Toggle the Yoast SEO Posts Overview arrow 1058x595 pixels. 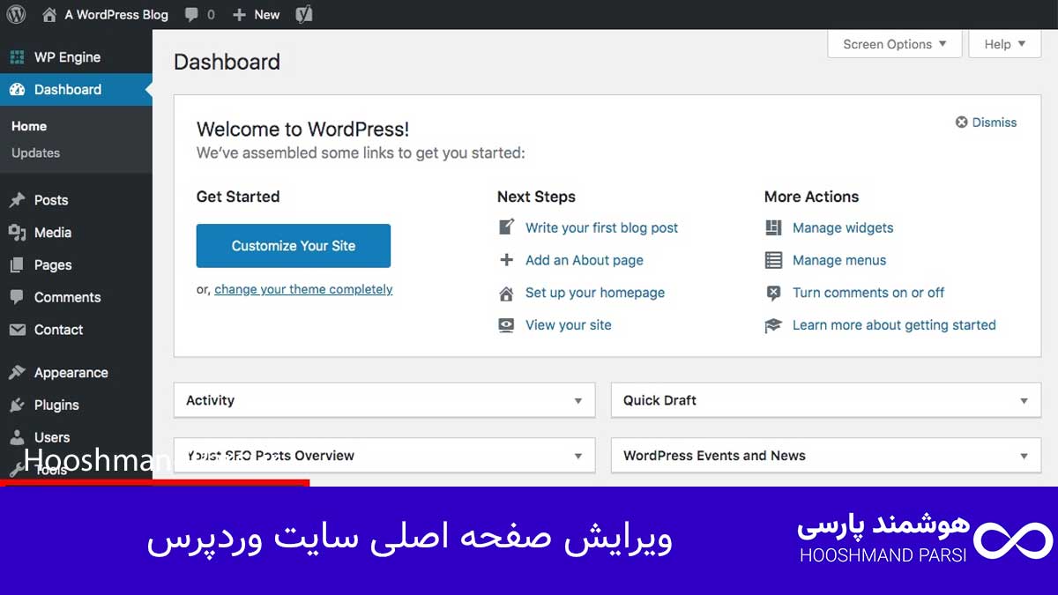pos(578,457)
